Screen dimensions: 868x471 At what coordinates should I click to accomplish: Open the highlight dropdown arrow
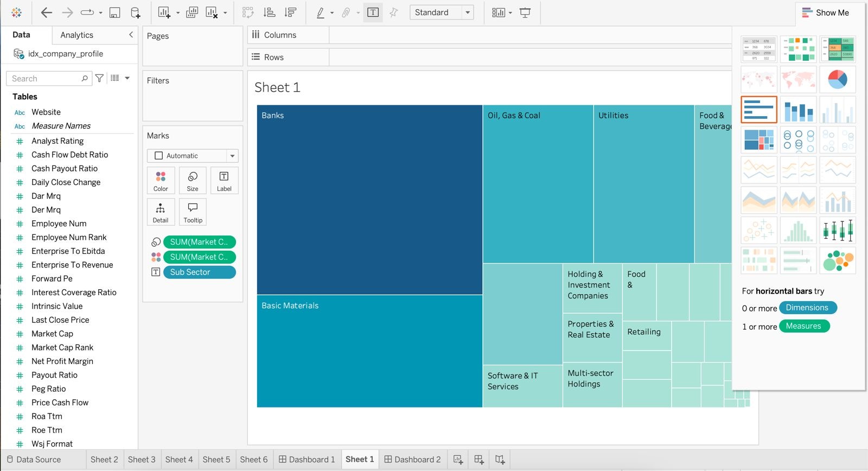click(x=332, y=12)
